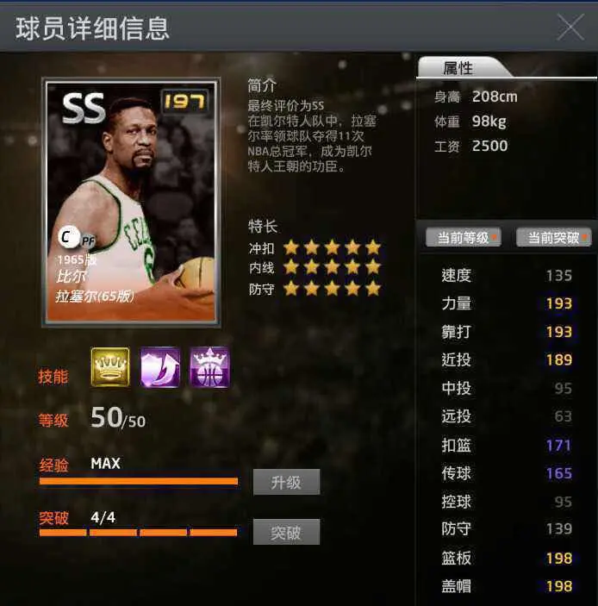Open the 当前等级 dropdown
Screen dimensions: 598x606
464,237
